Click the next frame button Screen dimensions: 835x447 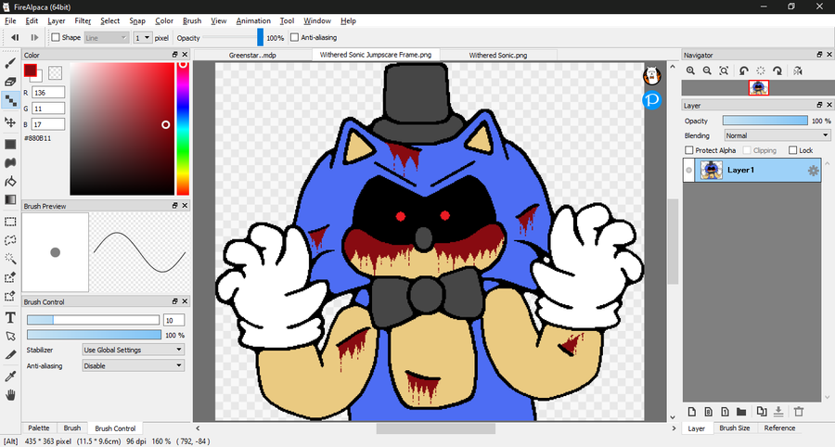34,37
